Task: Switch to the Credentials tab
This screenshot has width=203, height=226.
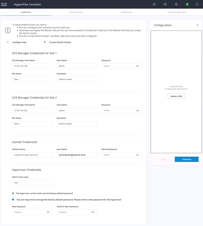Action: tap(26, 12)
